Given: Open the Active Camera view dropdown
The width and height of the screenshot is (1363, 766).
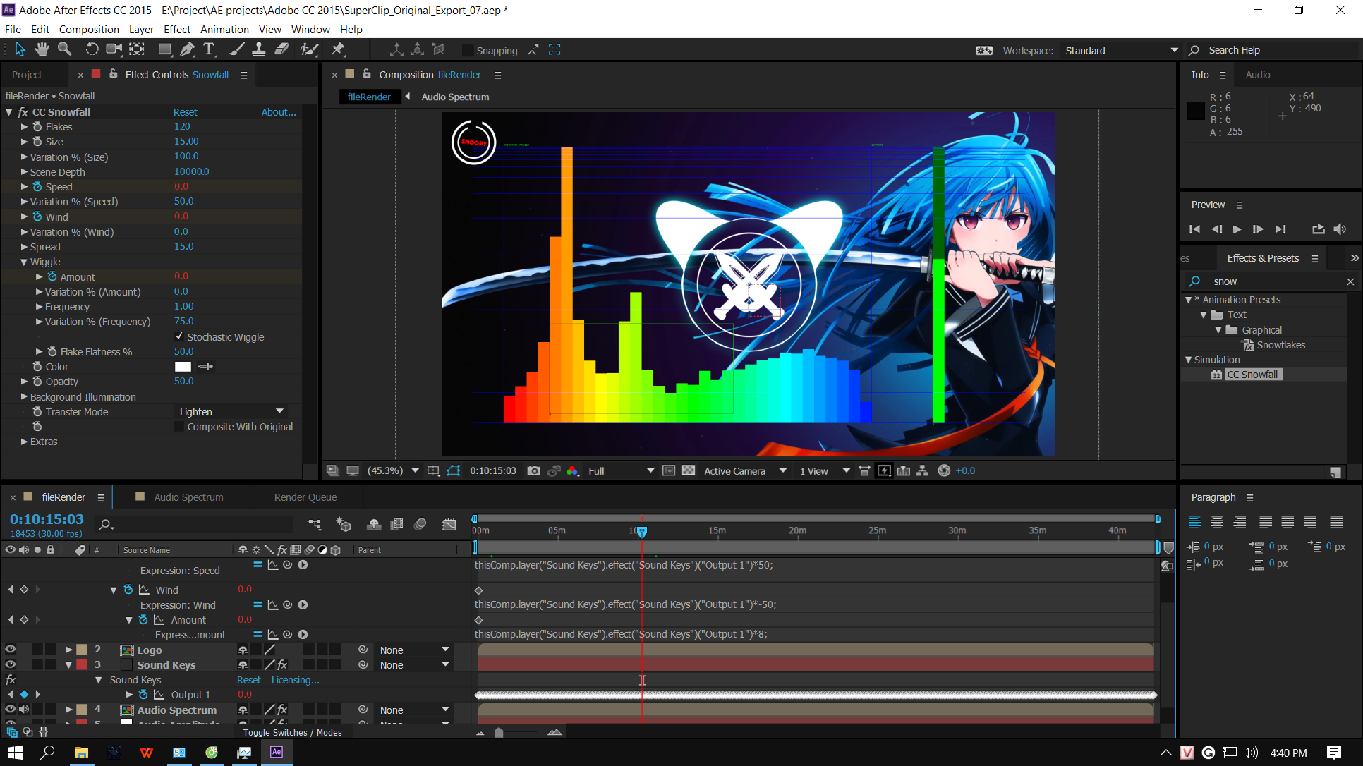Looking at the screenshot, I should (x=744, y=470).
